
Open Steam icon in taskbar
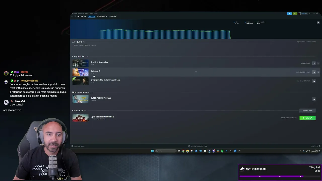(x=209, y=151)
